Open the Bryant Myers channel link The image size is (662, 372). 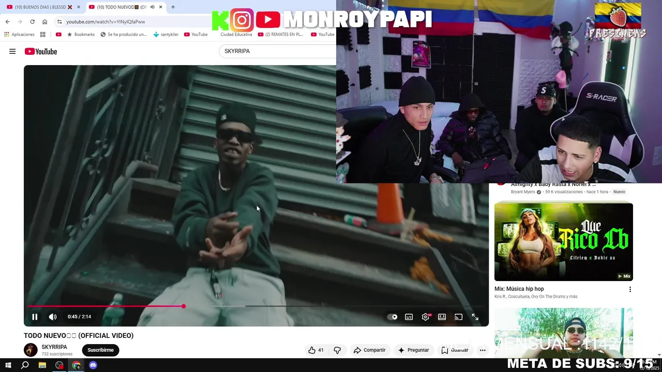523,192
